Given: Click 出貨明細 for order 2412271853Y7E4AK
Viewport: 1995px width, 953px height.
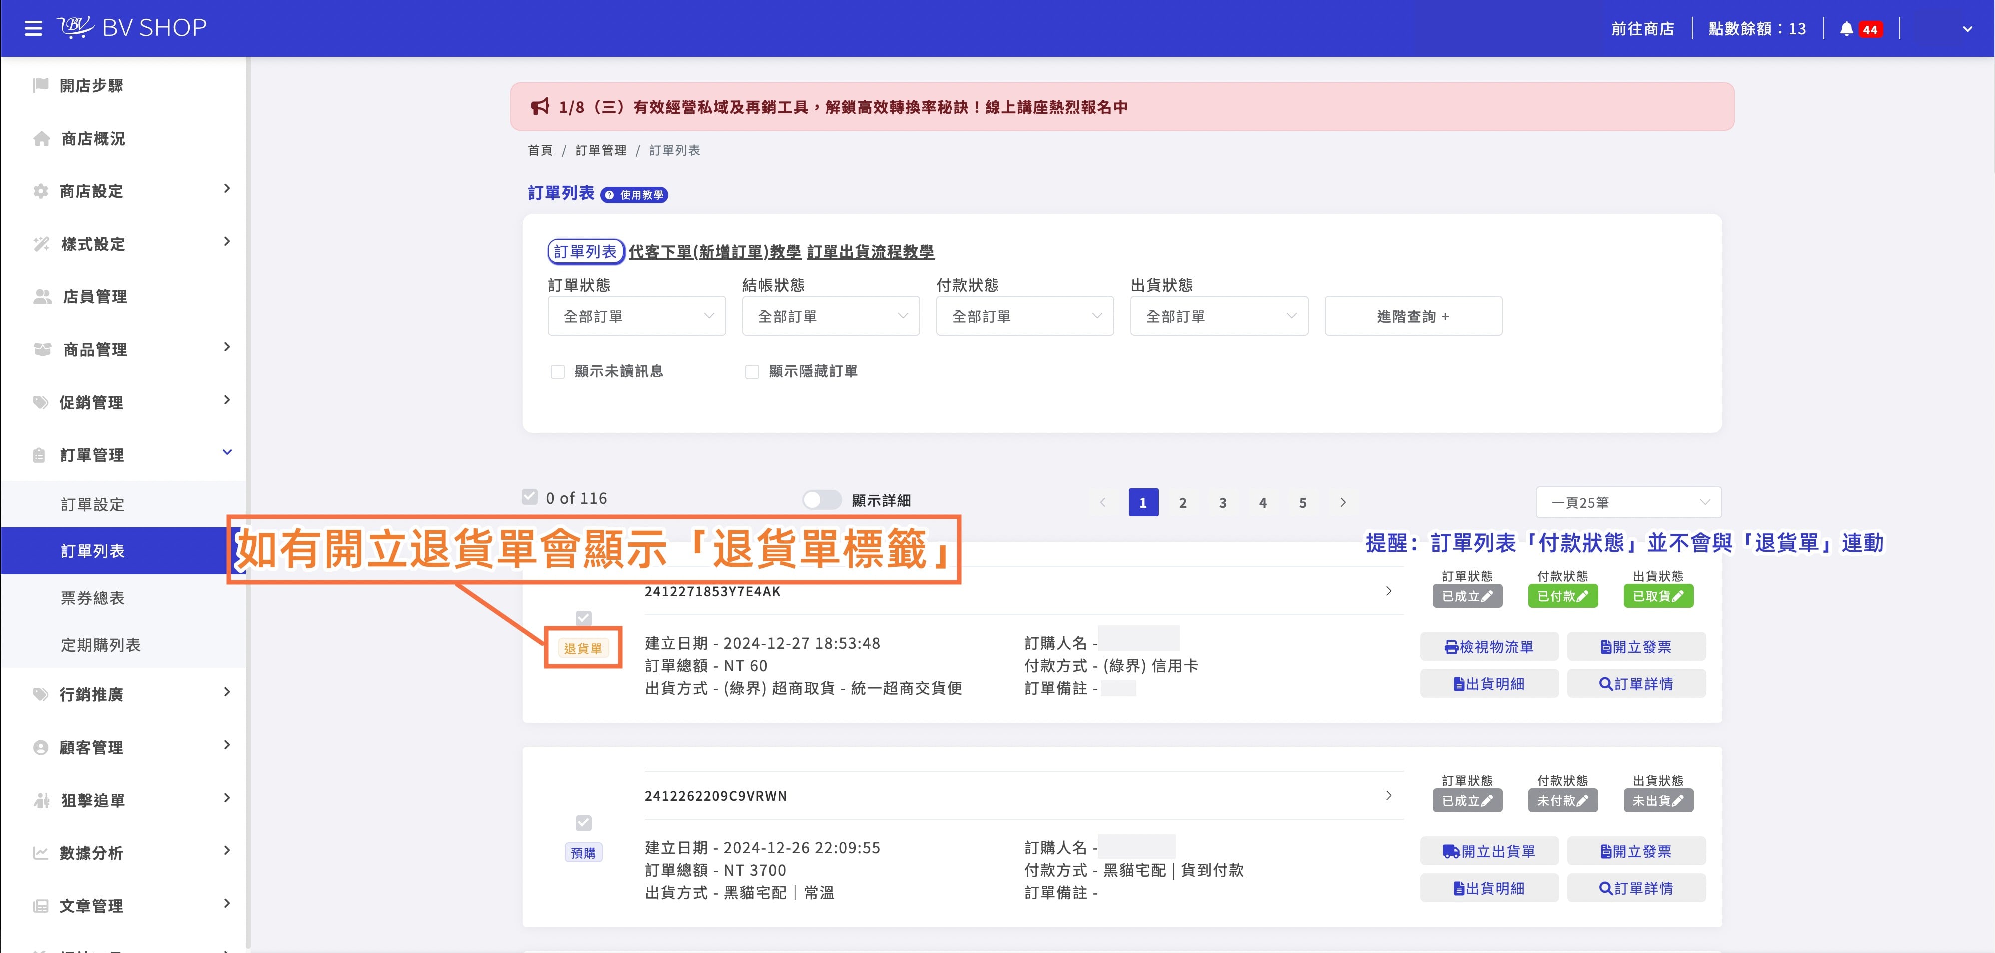Looking at the screenshot, I should point(1489,684).
